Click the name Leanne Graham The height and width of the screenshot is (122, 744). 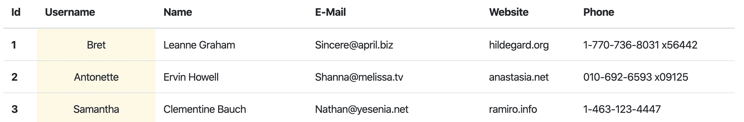(199, 45)
